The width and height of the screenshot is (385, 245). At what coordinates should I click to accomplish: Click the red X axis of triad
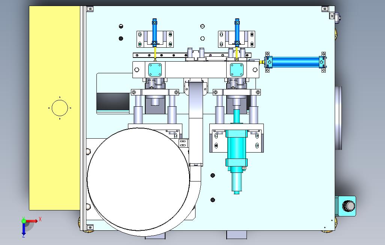[x=32, y=221]
